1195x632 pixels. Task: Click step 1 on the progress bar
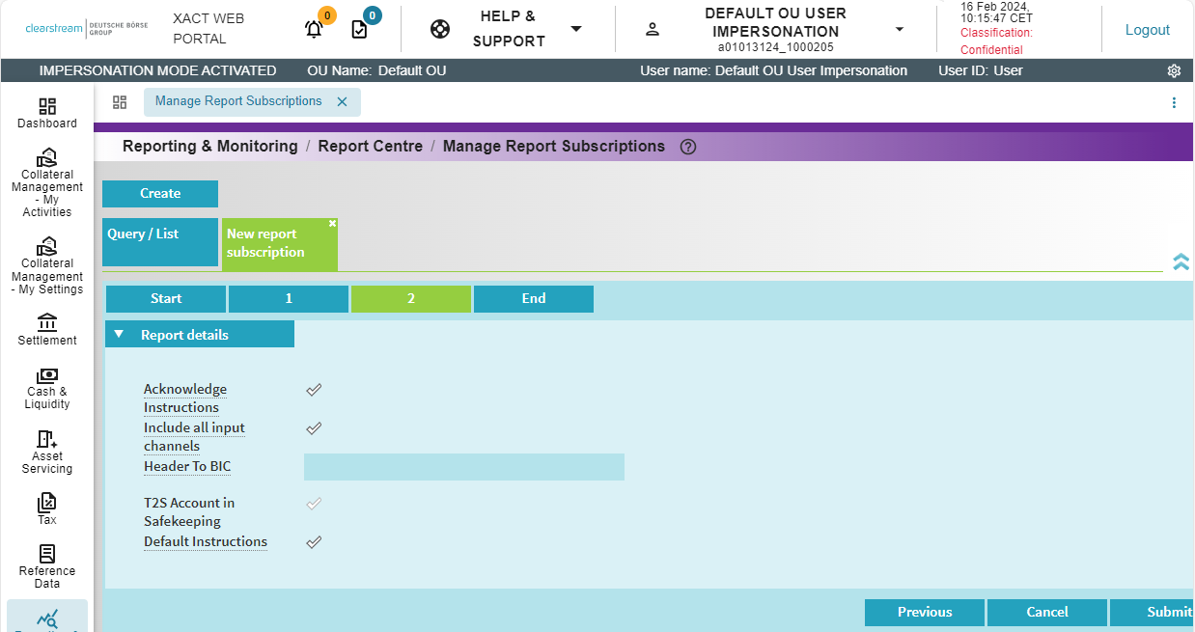pyautogui.click(x=287, y=298)
